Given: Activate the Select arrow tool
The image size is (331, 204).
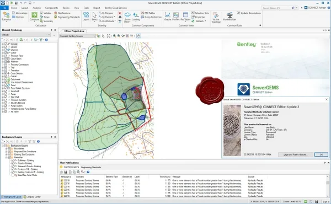Looking at the screenshot, I should [94, 17].
